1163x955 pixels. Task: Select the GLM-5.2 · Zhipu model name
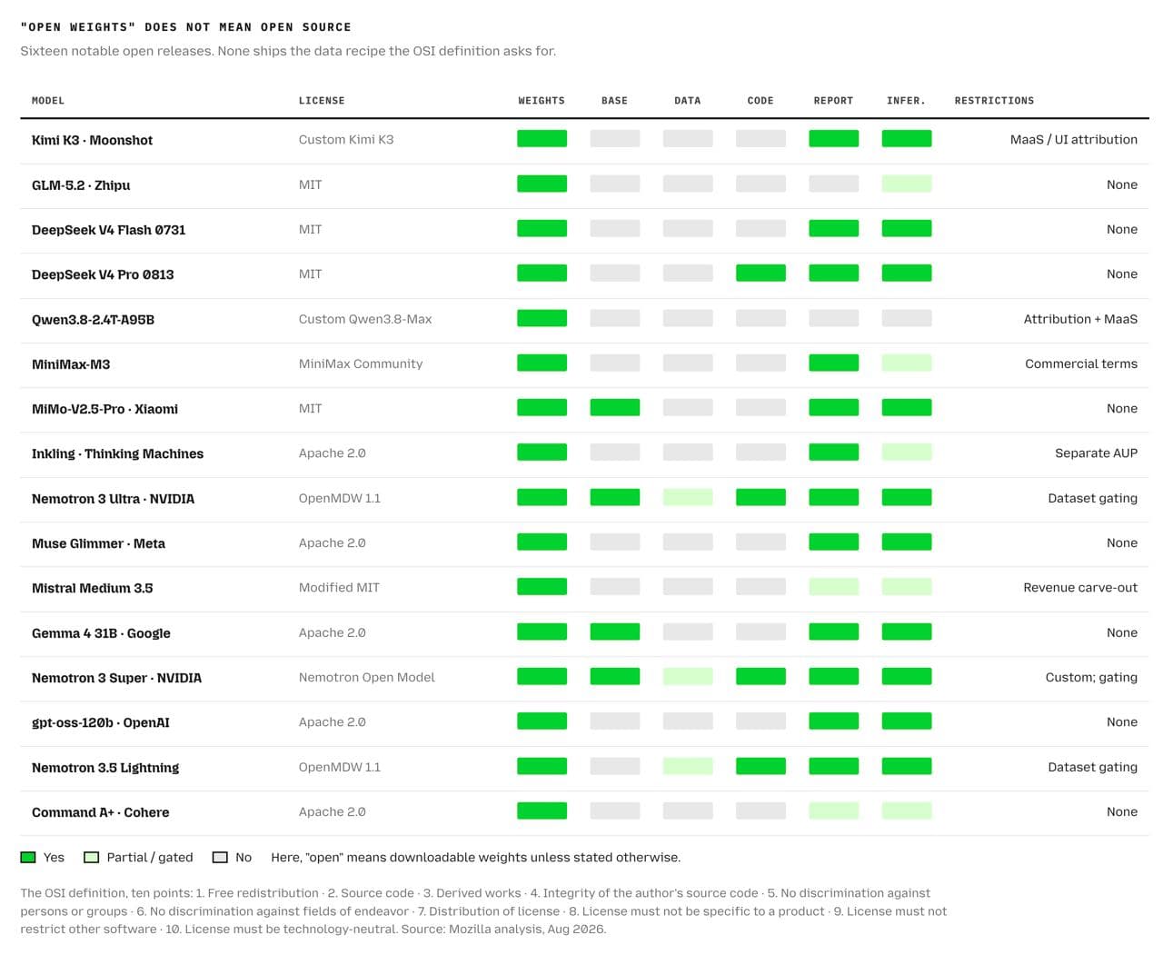81,185
